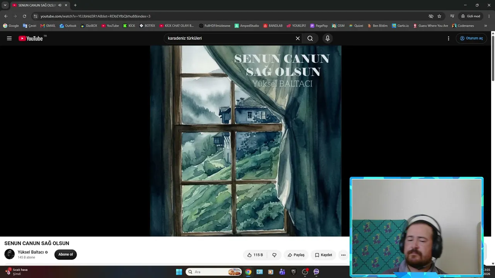Mute the tab via speaker icon
The height and width of the screenshot is (278, 495).
coord(60,5)
